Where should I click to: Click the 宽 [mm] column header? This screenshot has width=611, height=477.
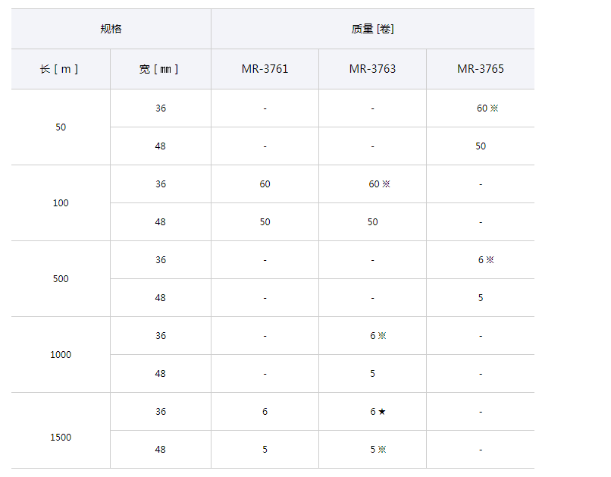160,69
